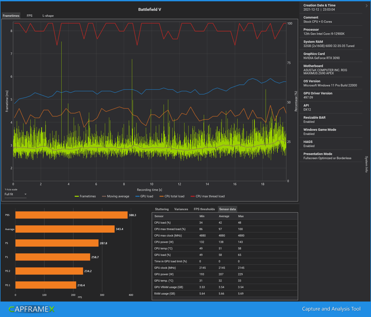Viewport: 371px width, 317px height.
Task: Select the CPU power (W) row
Action: pos(225,242)
